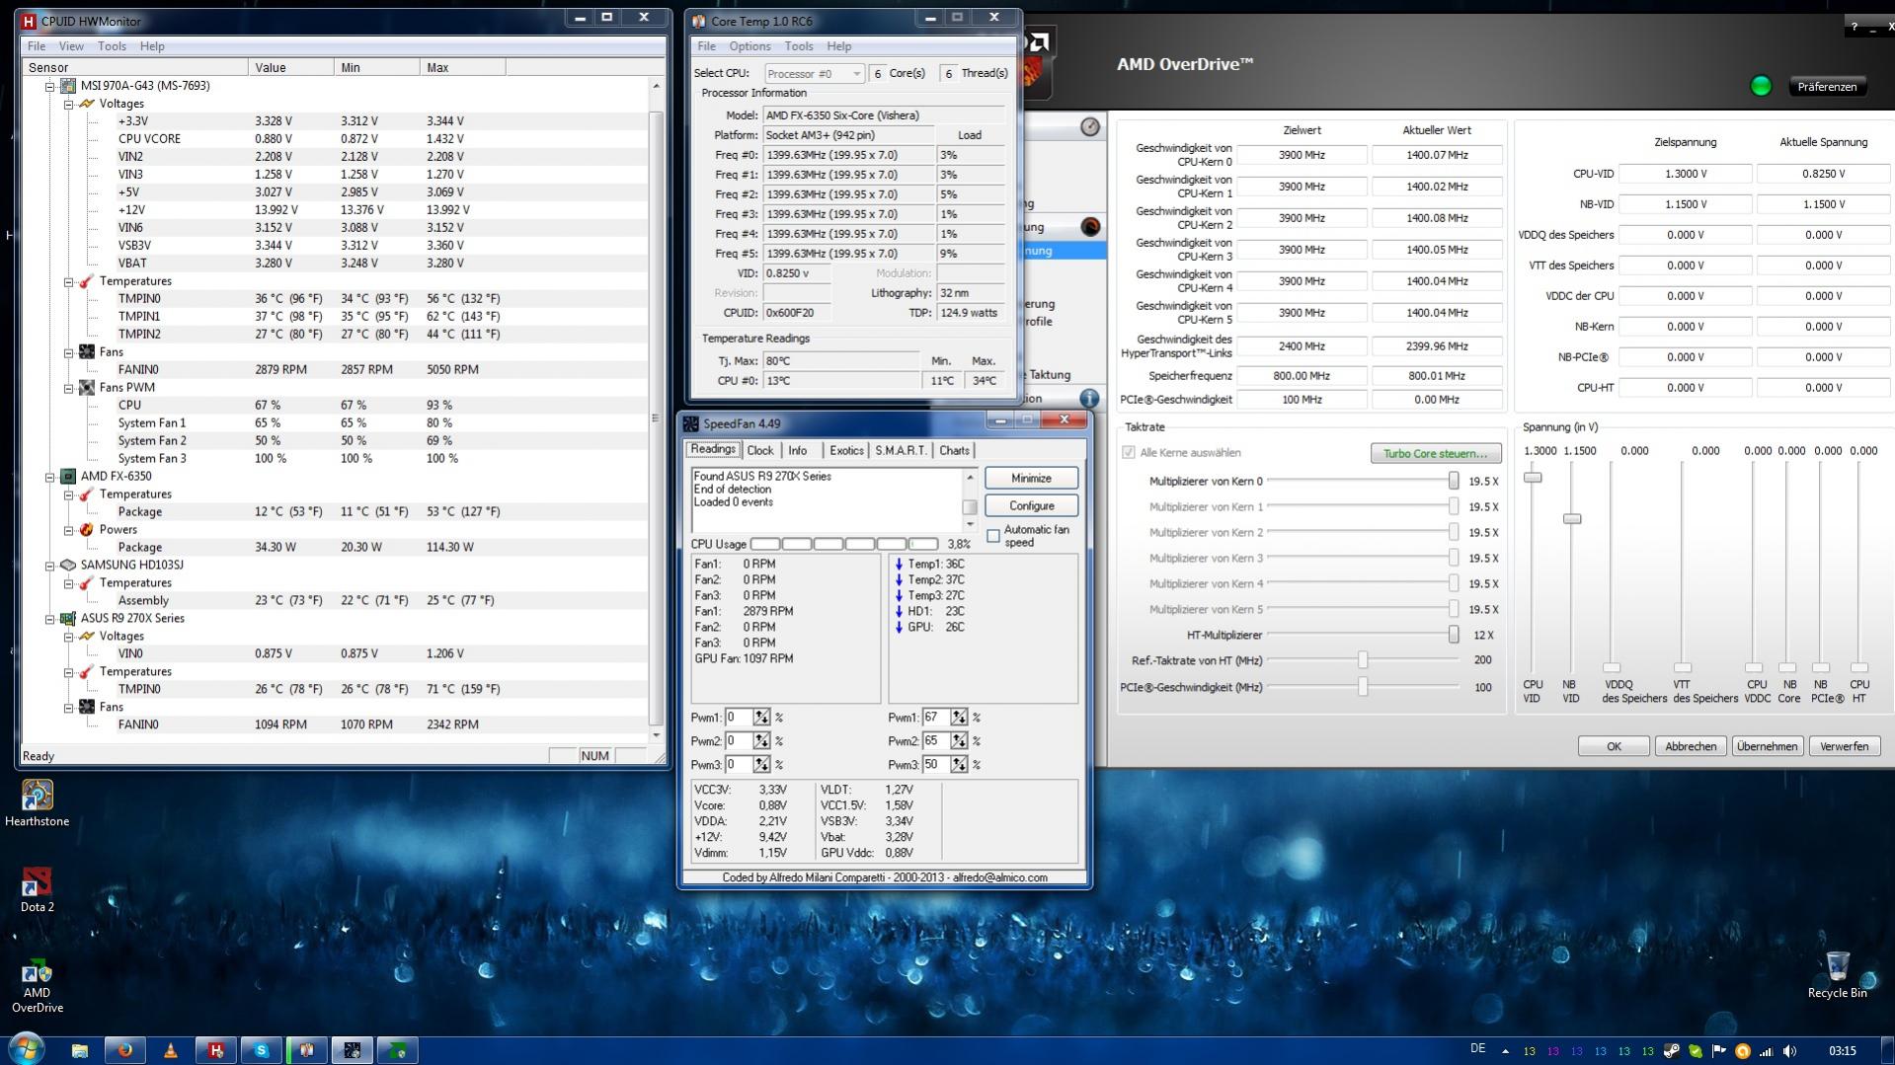Click 'Turbo Core steuern...' button

pos(1435,453)
